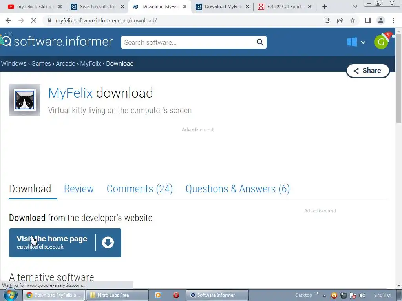Open the browser side panel
This screenshot has width=402, height=301.
click(368, 20)
